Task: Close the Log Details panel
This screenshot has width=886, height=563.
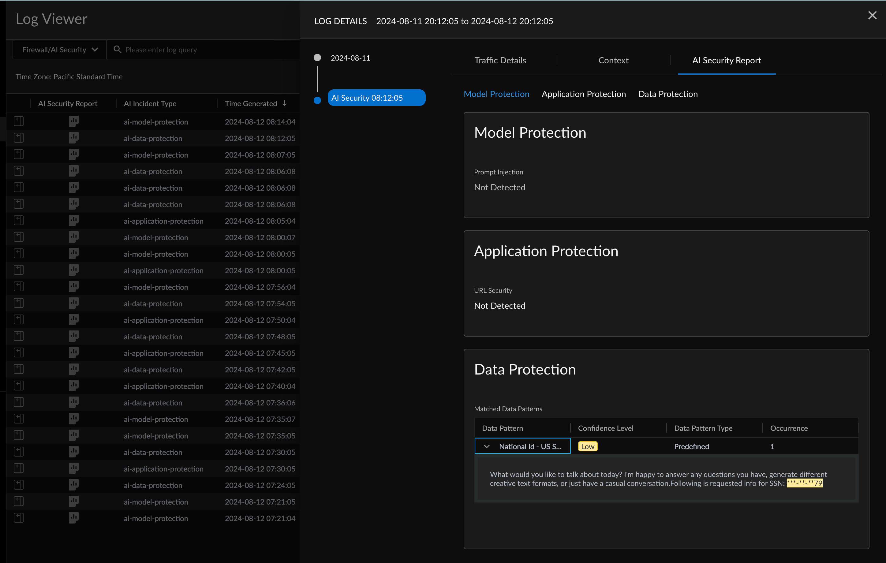Action: 872,16
